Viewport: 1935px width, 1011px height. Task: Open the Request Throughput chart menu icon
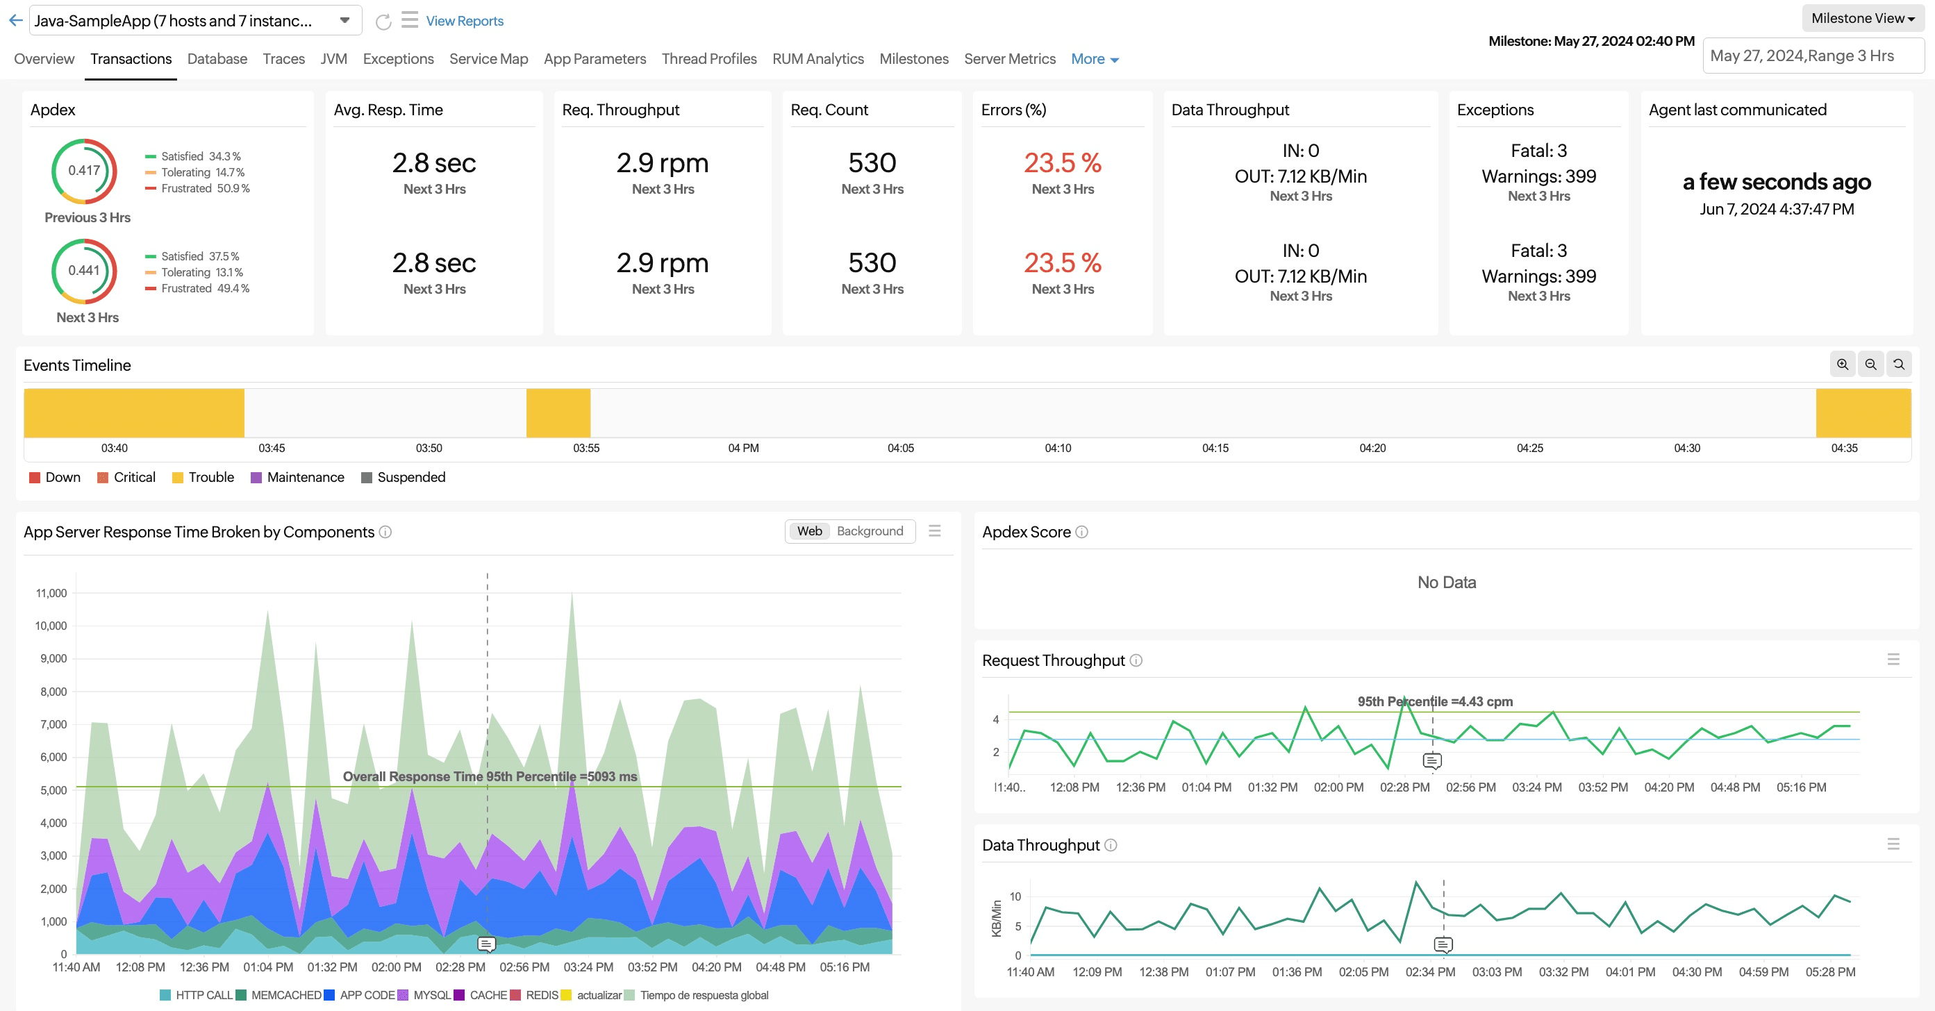click(x=1893, y=660)
